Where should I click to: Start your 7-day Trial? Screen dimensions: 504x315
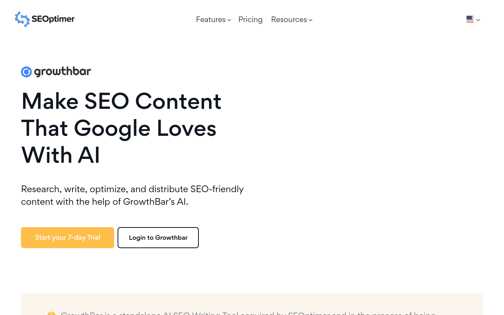pos(68,238)
